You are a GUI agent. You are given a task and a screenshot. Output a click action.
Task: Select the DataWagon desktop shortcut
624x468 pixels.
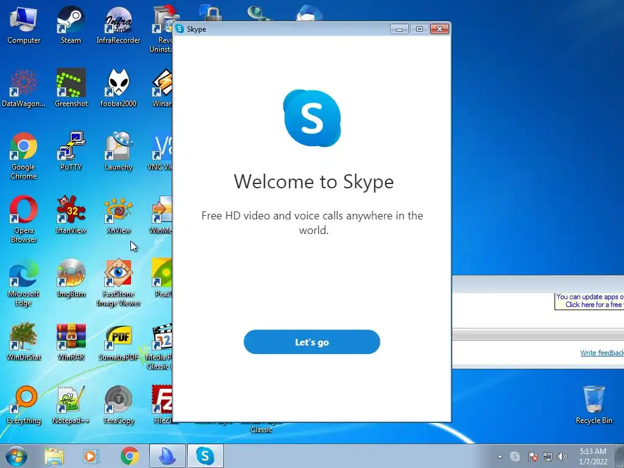click(24, 88)
